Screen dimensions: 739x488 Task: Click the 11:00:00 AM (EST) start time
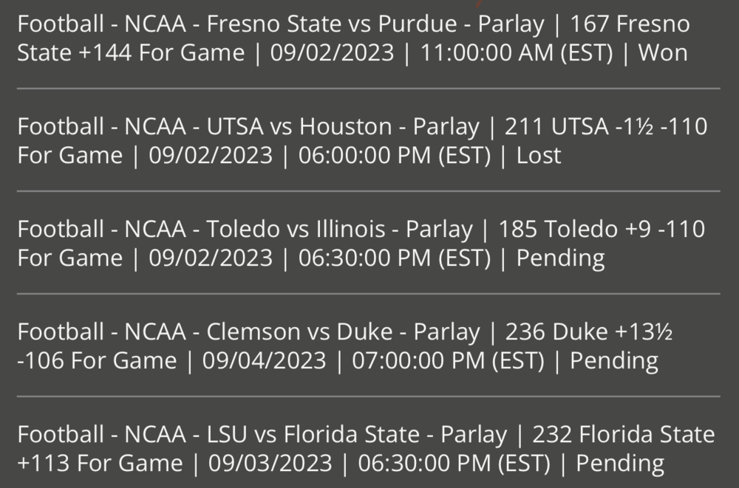[517, 53]
